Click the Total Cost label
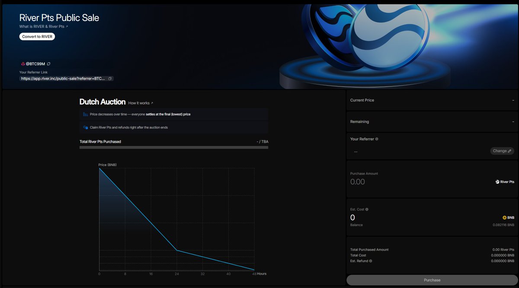Screen dimensions: 519x288 coord(358,255)
